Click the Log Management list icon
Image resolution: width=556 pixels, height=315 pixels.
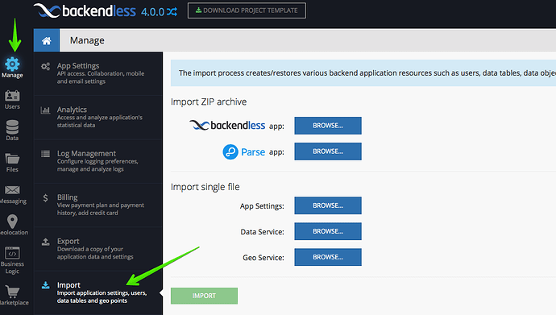click(x=45, y=154)
